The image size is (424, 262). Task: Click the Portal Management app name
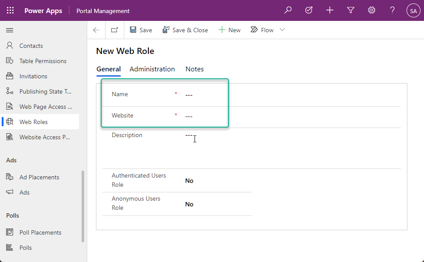coord(103,11)
